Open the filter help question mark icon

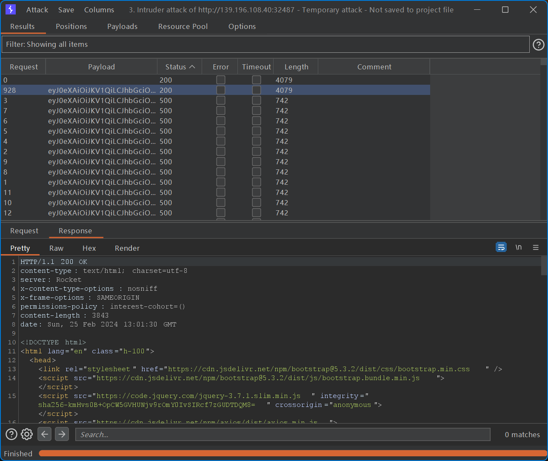pos(539,44)
